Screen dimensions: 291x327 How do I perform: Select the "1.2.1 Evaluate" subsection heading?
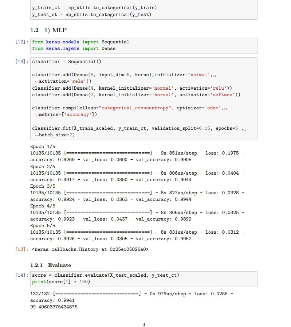pos(51,265)
